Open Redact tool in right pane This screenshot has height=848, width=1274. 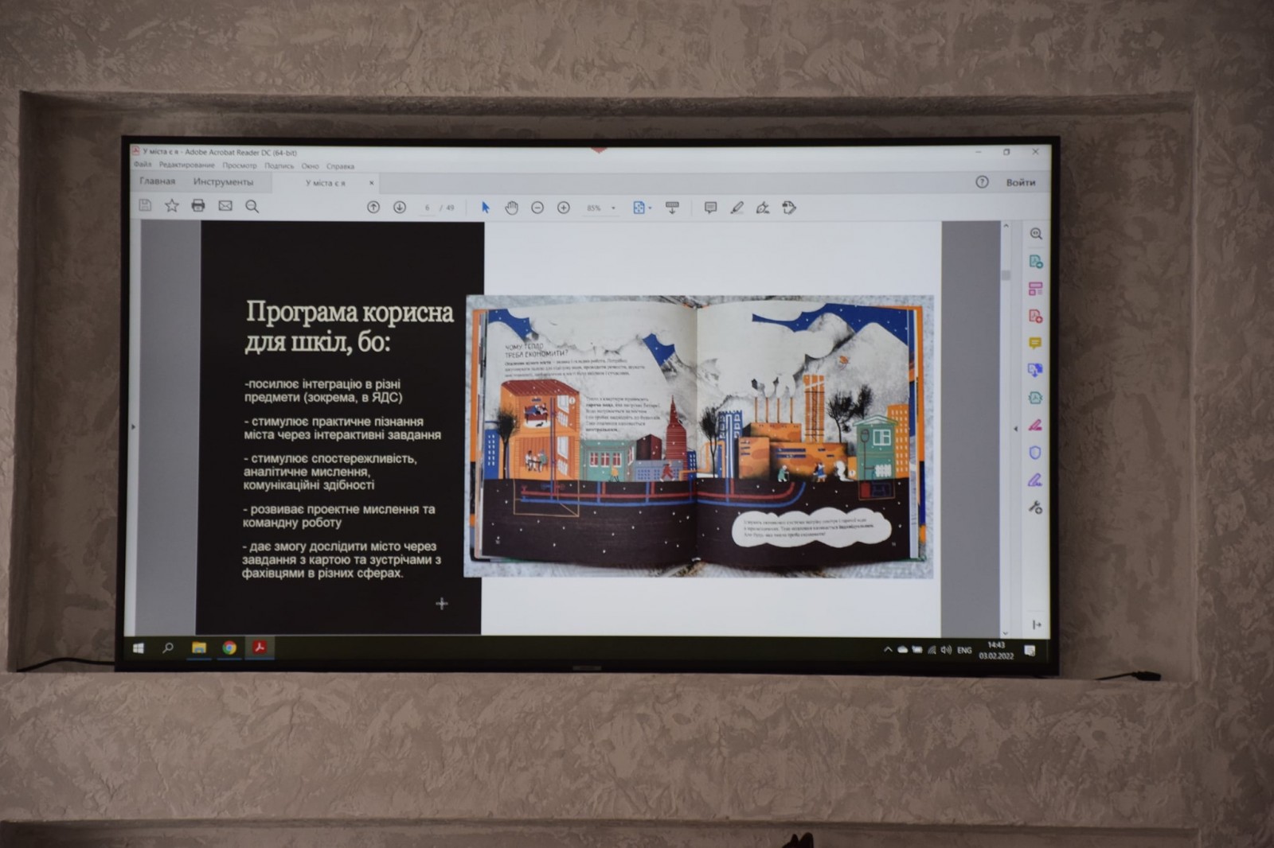coord(1035,426)
